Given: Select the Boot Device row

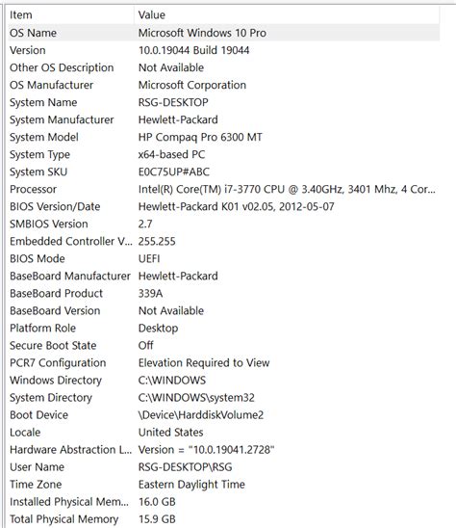Looking at the screenshot, I should (x=223, y=415).
